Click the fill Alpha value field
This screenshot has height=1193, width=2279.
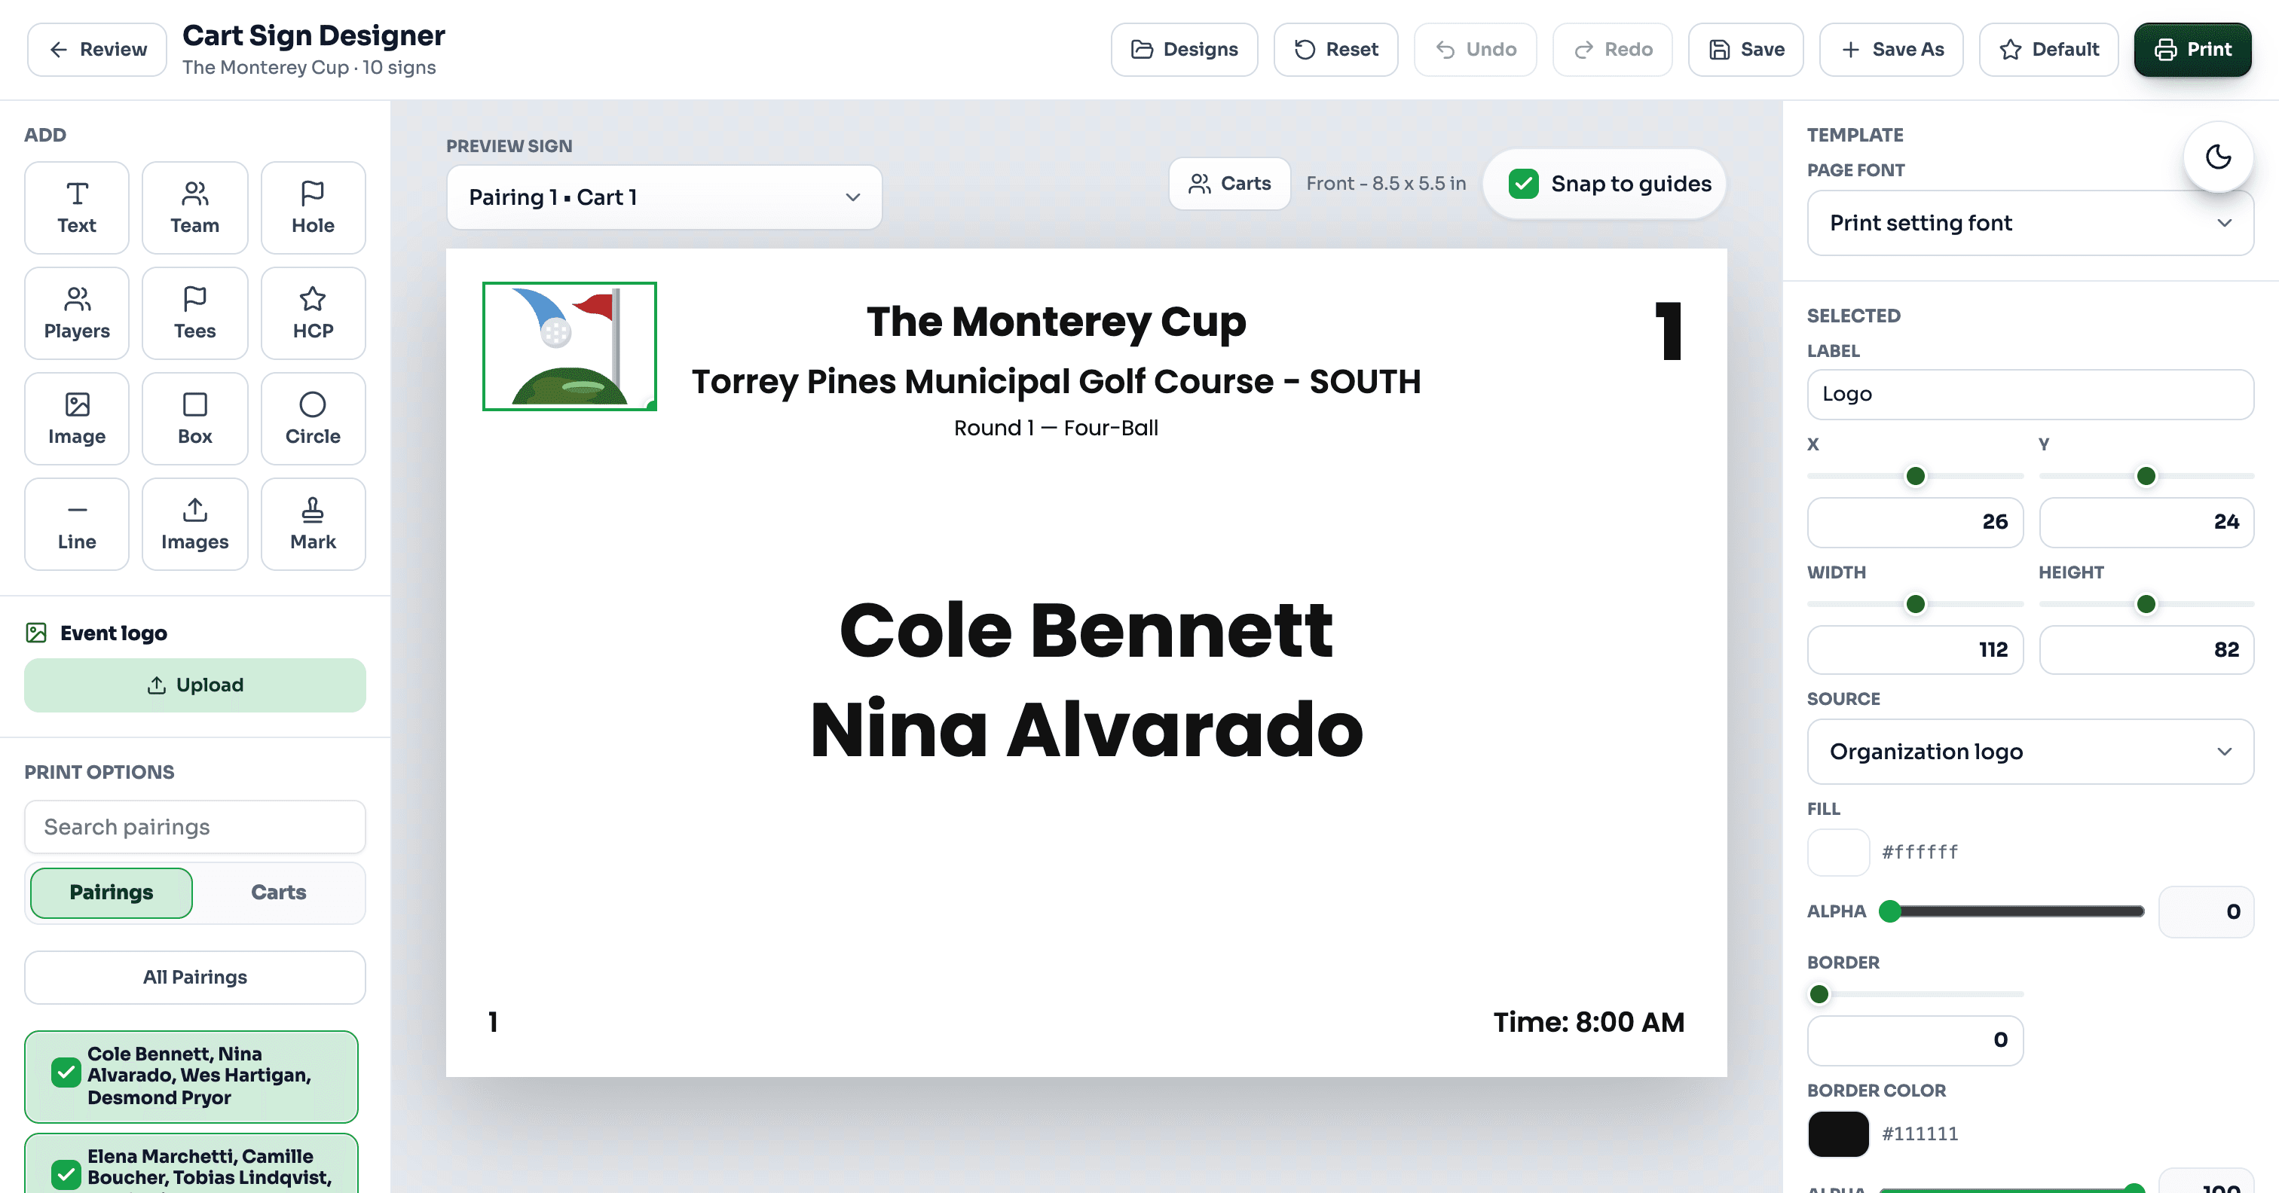click(x=2206, y=911)
